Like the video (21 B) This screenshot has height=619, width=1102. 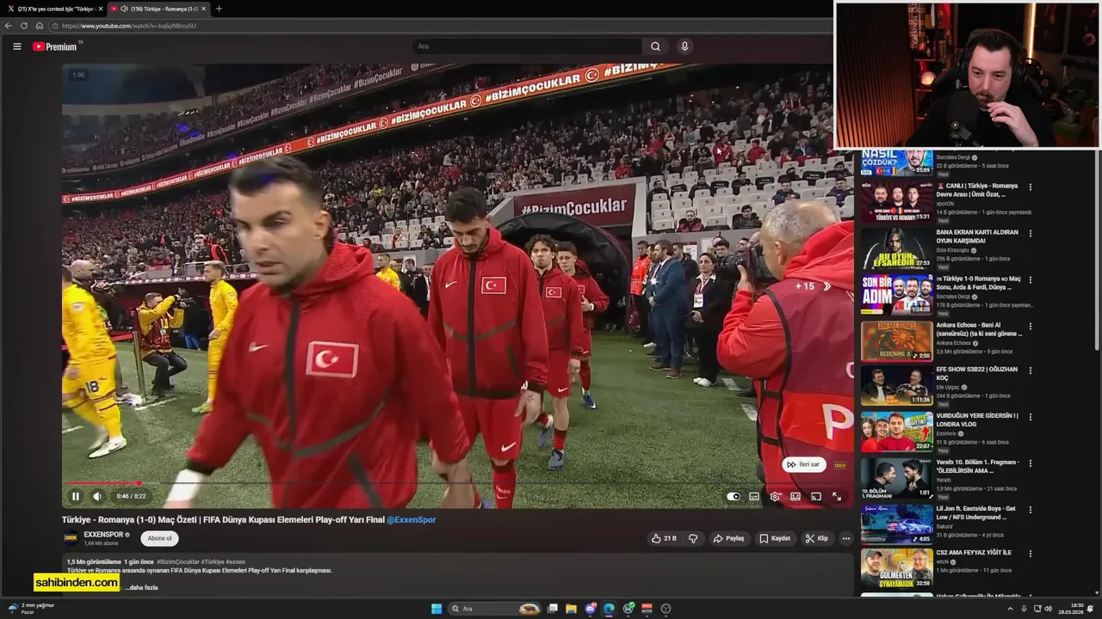663,538
